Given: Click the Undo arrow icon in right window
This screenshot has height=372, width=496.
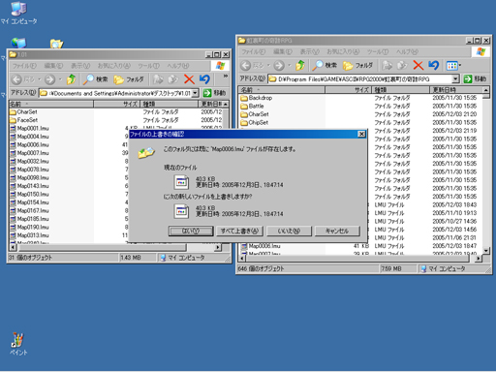Looking at the screenshot, I should click(434, 65).
